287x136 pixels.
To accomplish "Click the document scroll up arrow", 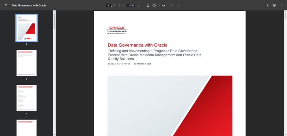I will pos(286,12).
